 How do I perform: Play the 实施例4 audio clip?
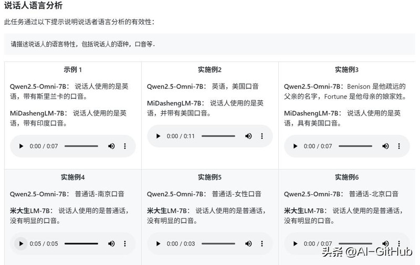click(x=21, y=243)
